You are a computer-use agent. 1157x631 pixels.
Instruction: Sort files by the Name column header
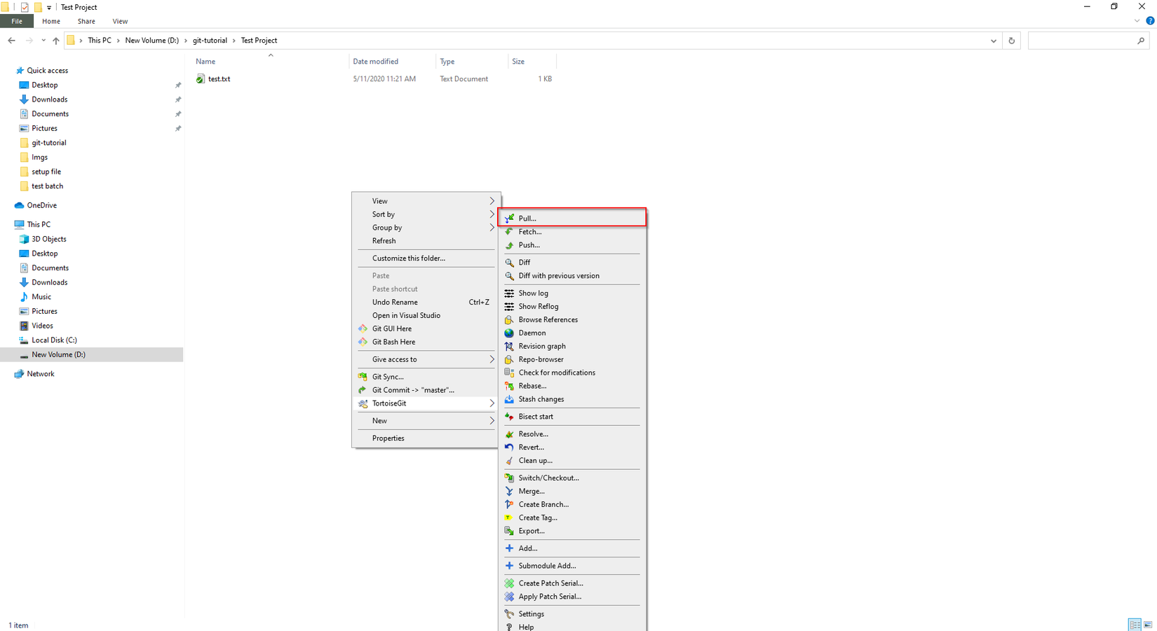[205, 62]
